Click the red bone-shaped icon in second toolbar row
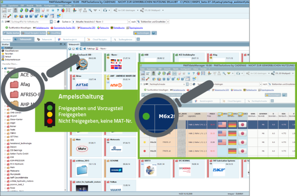The width and height of the screenshot is (297, 196). coord(9,16)
